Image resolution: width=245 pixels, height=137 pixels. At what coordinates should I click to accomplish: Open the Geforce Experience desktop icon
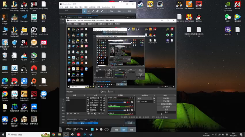(228, 6)
